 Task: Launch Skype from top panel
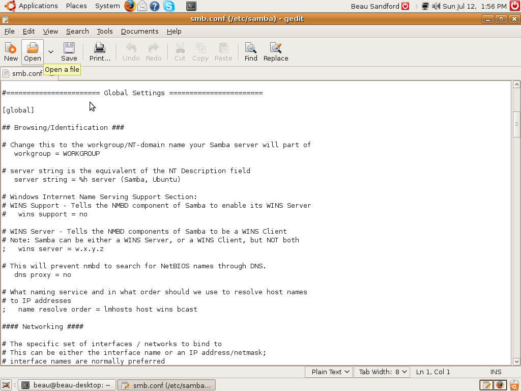click(169, 6)
